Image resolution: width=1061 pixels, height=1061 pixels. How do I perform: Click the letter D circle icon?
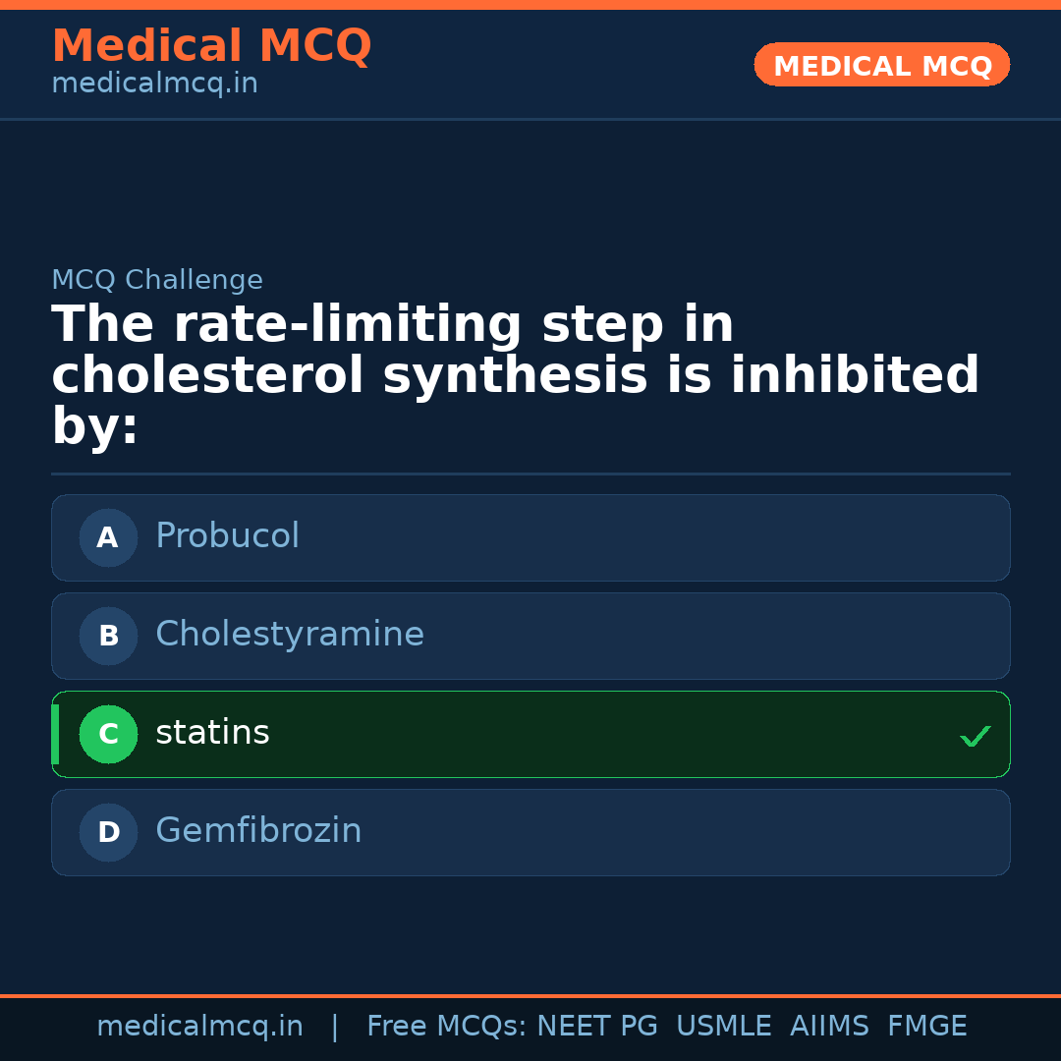[x=108, y=832]
